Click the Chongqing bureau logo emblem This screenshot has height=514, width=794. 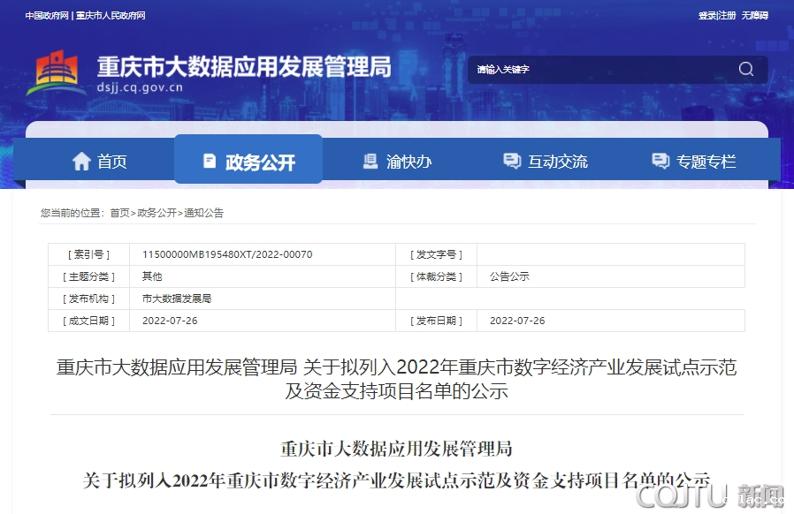57,72
